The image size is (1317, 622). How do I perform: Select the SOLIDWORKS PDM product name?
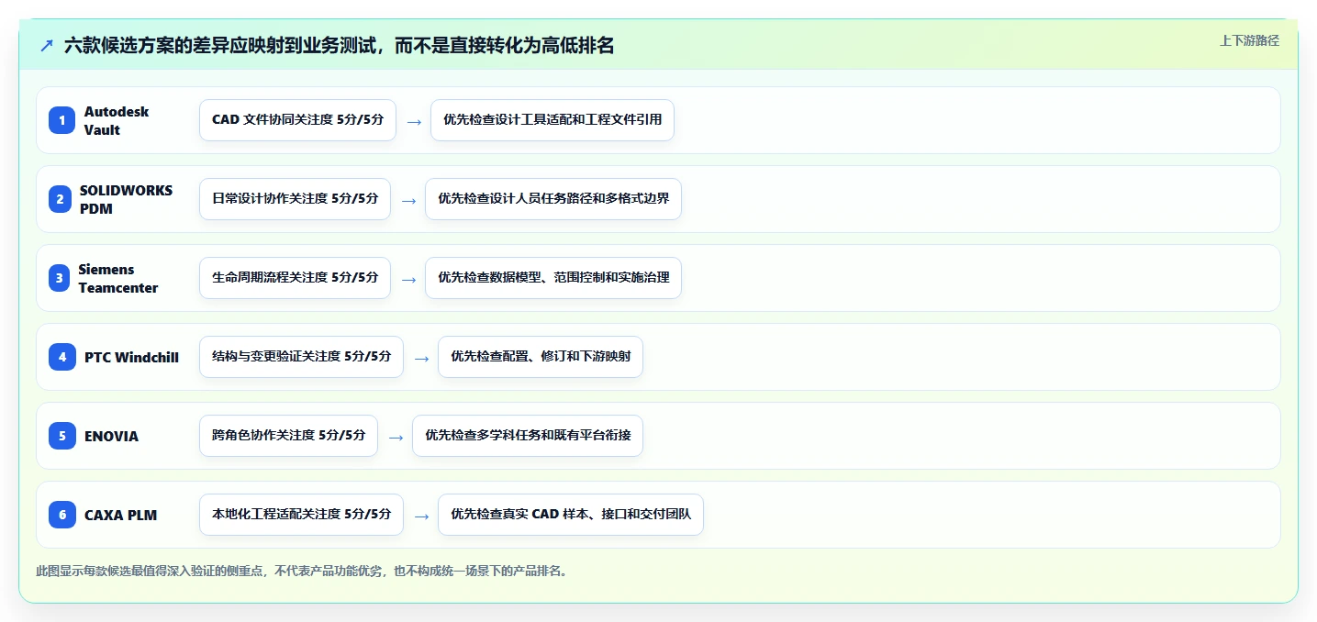click(x=126, y=199)
